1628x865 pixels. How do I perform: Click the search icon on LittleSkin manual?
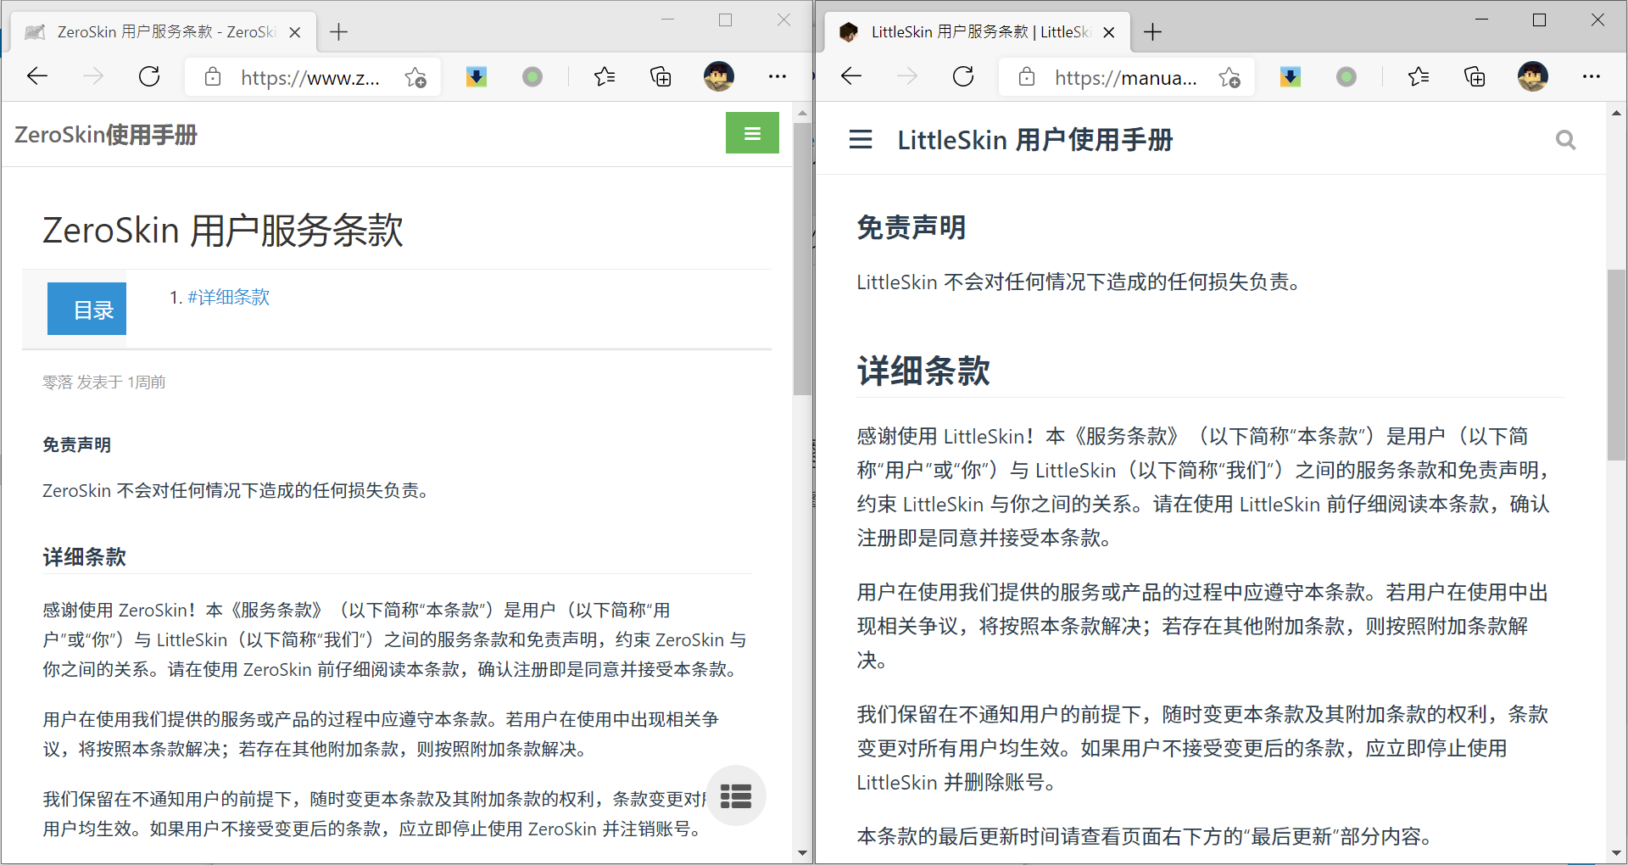coord(1565,140)
